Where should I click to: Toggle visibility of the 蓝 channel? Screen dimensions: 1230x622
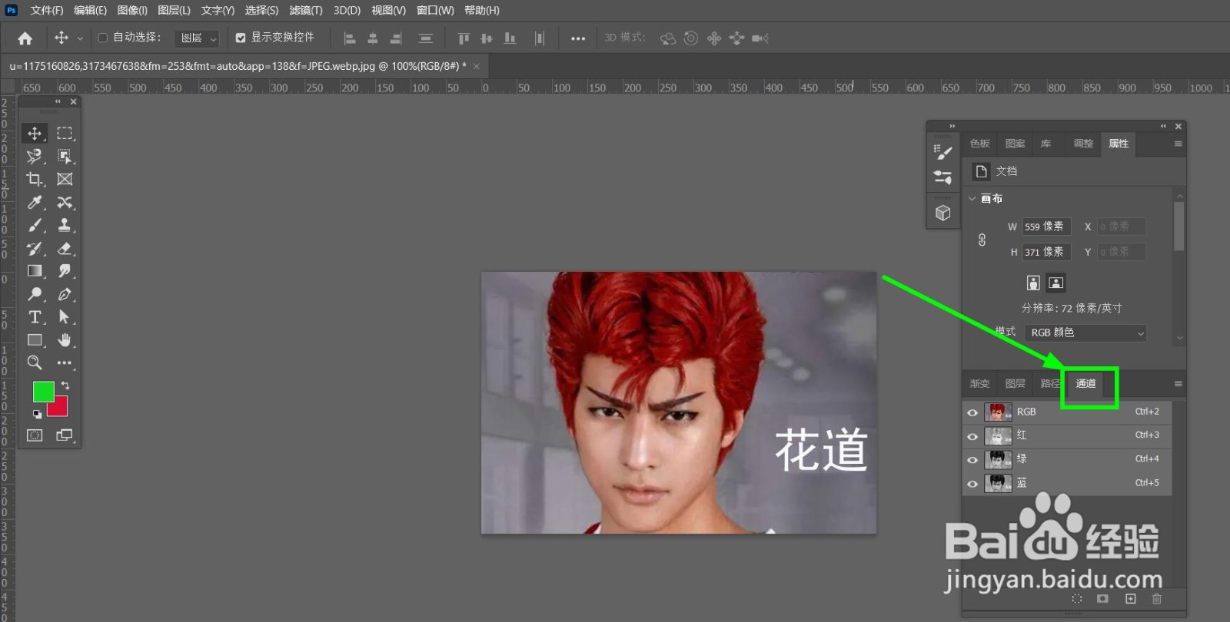click(972, 484)
